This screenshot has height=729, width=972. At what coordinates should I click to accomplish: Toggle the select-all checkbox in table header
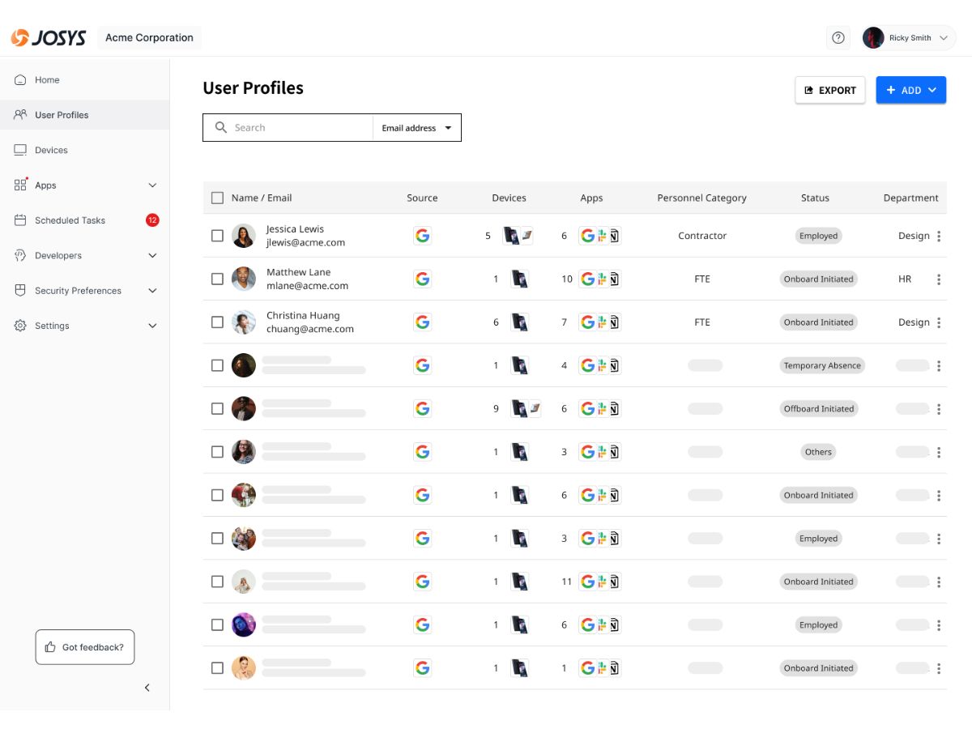coord(217,198)
